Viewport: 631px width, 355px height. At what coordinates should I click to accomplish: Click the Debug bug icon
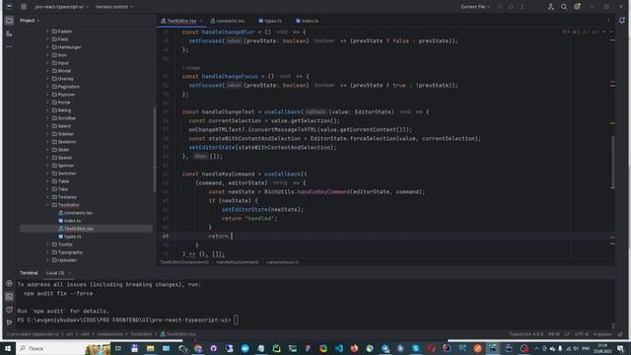click(x=511, y=7)
